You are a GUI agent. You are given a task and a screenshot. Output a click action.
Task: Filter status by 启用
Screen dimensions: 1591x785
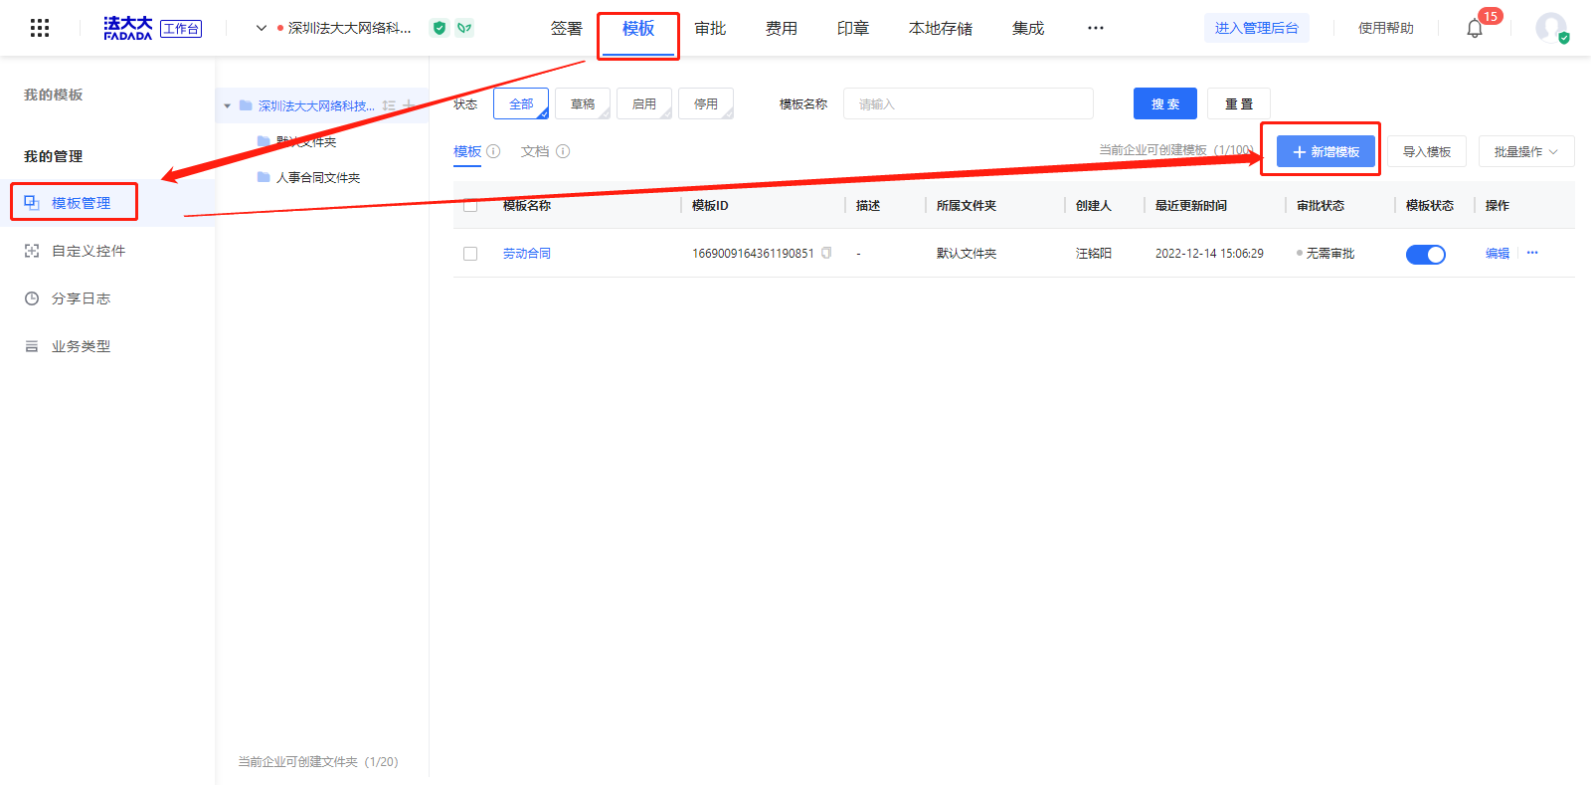coord(644,103)
